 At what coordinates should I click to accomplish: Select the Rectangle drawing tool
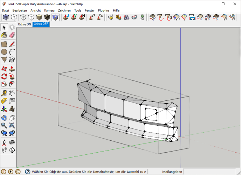(x=4, y=44)
